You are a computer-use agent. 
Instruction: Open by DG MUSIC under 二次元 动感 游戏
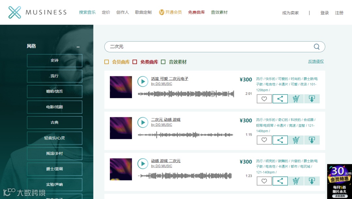click(162, 125)
